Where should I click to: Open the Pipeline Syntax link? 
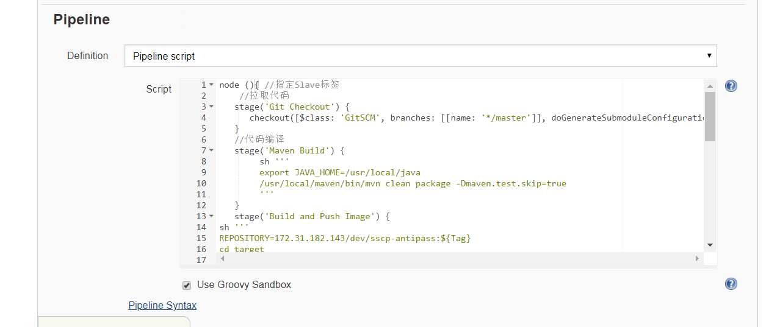(162, 305)
